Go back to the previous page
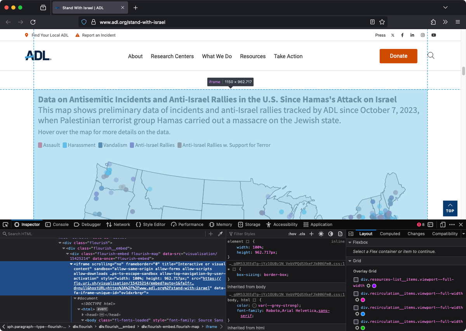The width and height of the screenshot is (466, 331). 8,22
